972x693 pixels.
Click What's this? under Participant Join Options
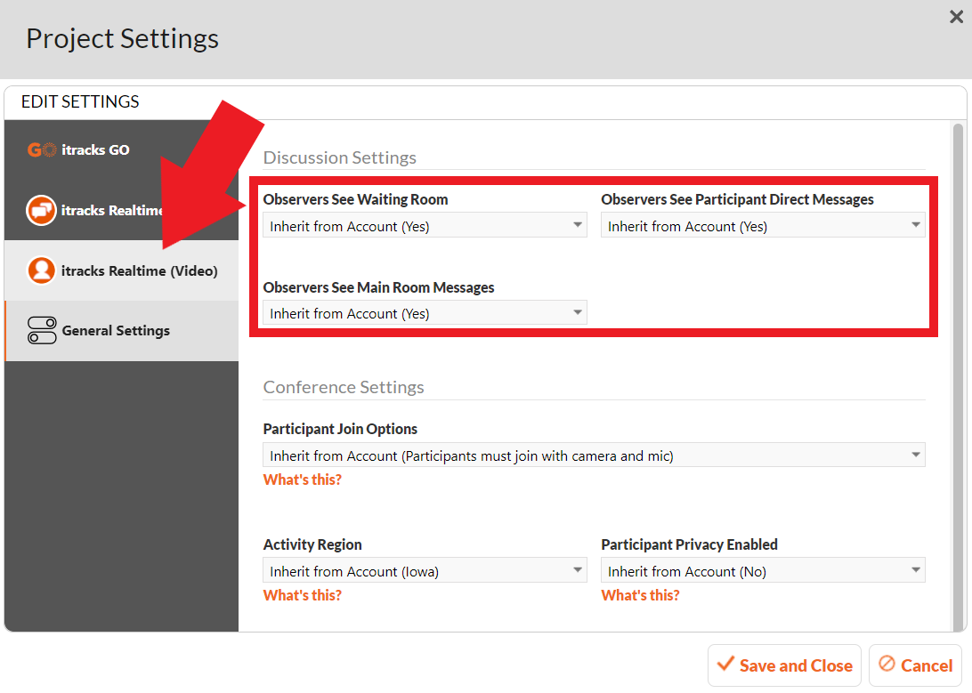[x=302, y=479]
